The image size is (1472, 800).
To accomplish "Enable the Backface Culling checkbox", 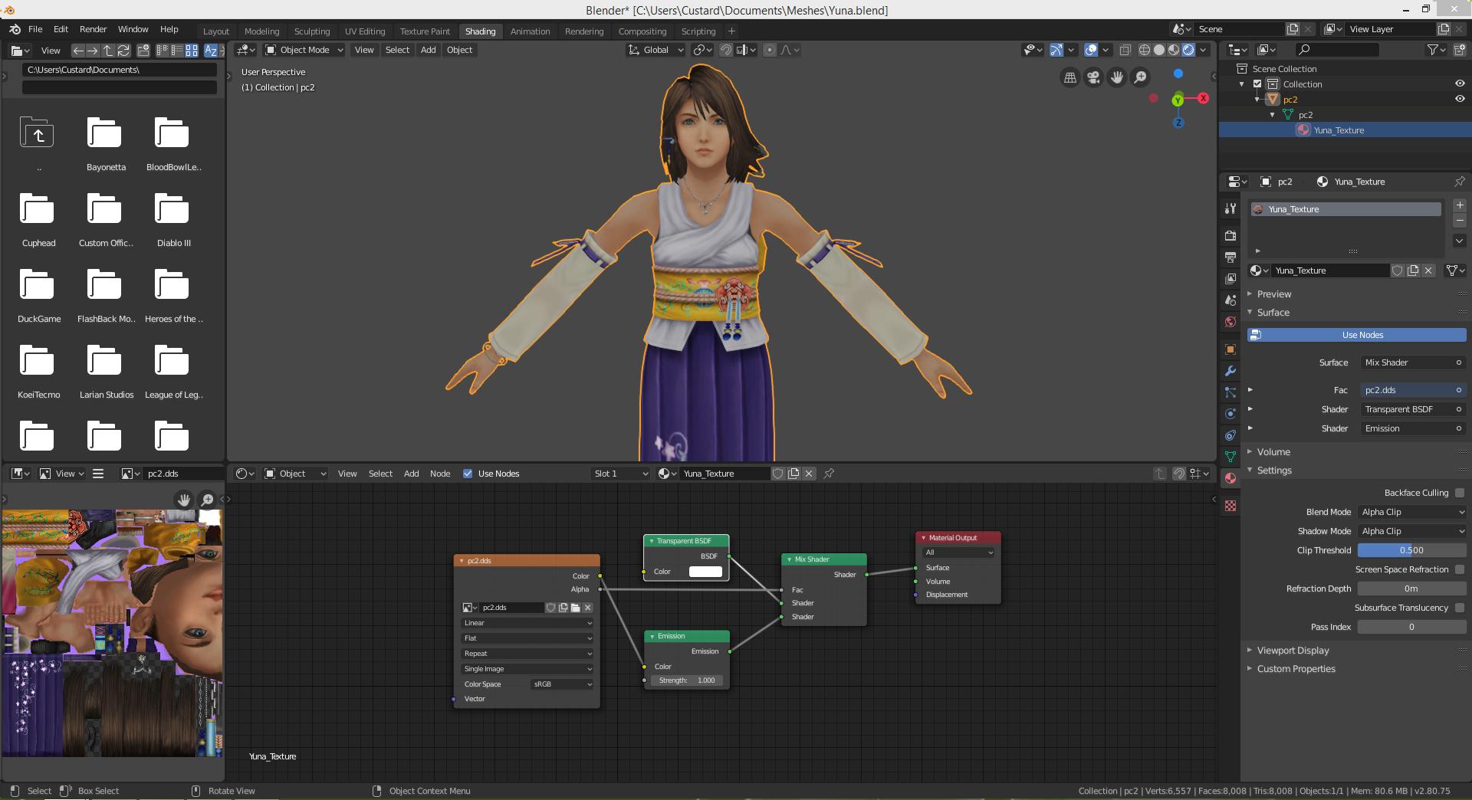I will [1459, 493].
